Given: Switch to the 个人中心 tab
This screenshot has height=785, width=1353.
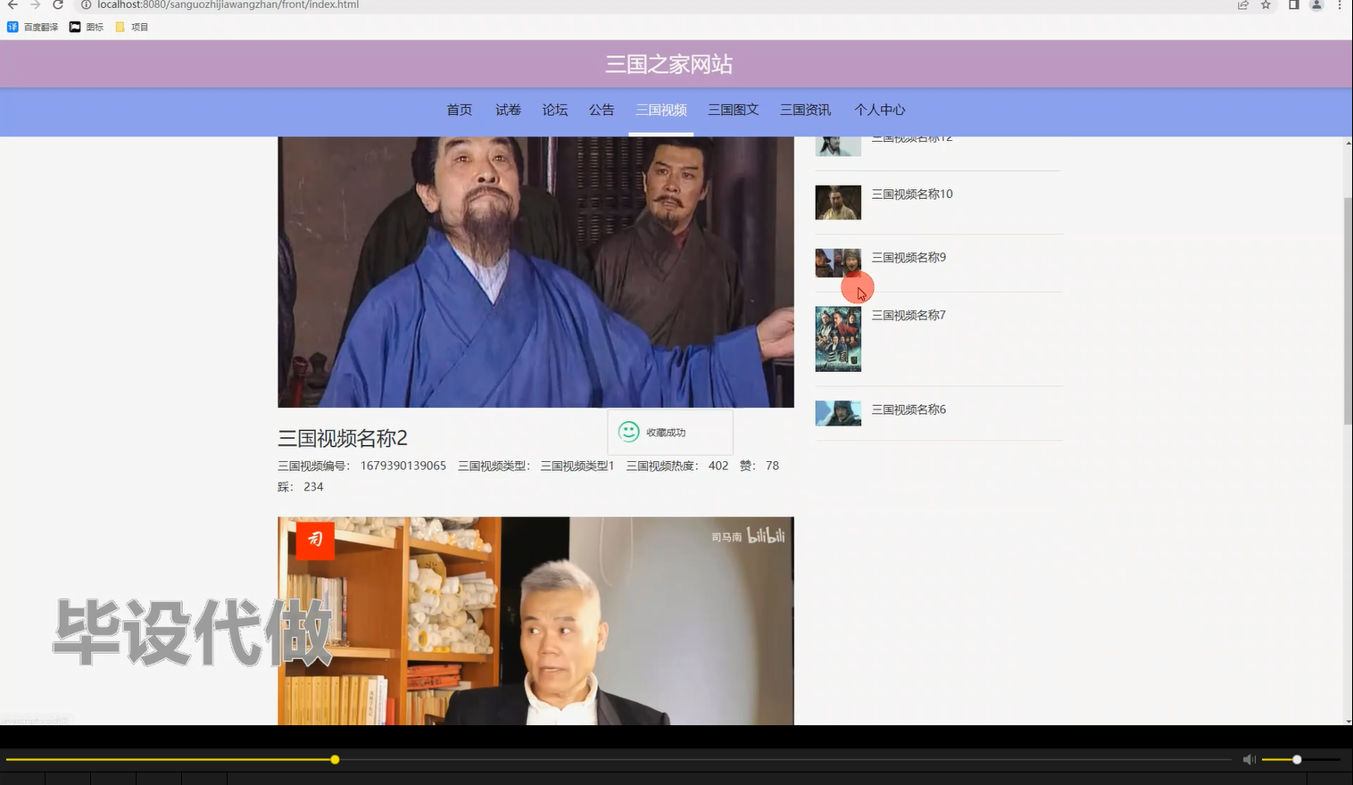Looking at the screenshot, I should pyautogui.click(x=880, y=109).
